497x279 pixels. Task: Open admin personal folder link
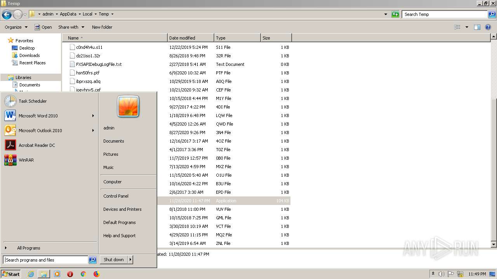109,128
